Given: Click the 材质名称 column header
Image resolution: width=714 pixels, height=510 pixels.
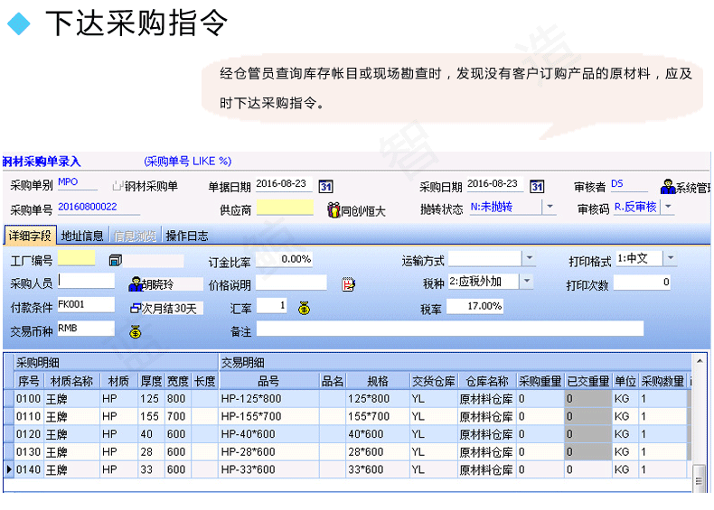Looking at the screenshot, I should coord(71,381).
